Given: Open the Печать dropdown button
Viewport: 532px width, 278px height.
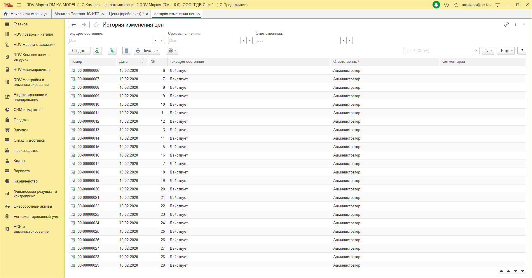Looking at the screenshot, I should [147, 51].
